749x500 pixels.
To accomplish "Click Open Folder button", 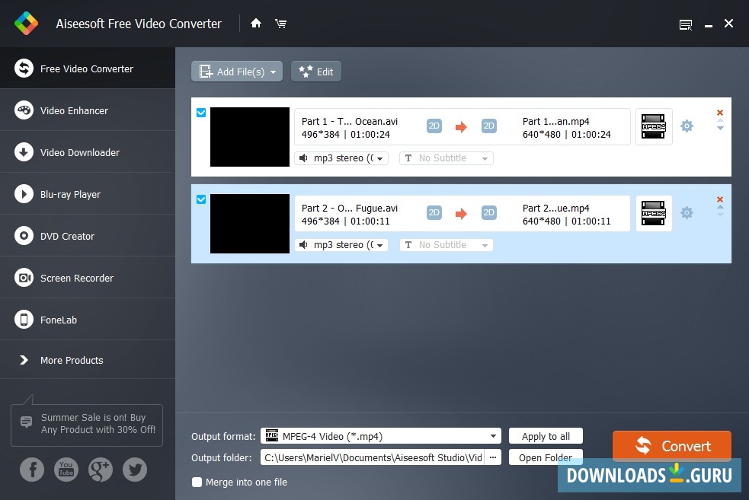I will pyautogui.click(x=546, y=457).
